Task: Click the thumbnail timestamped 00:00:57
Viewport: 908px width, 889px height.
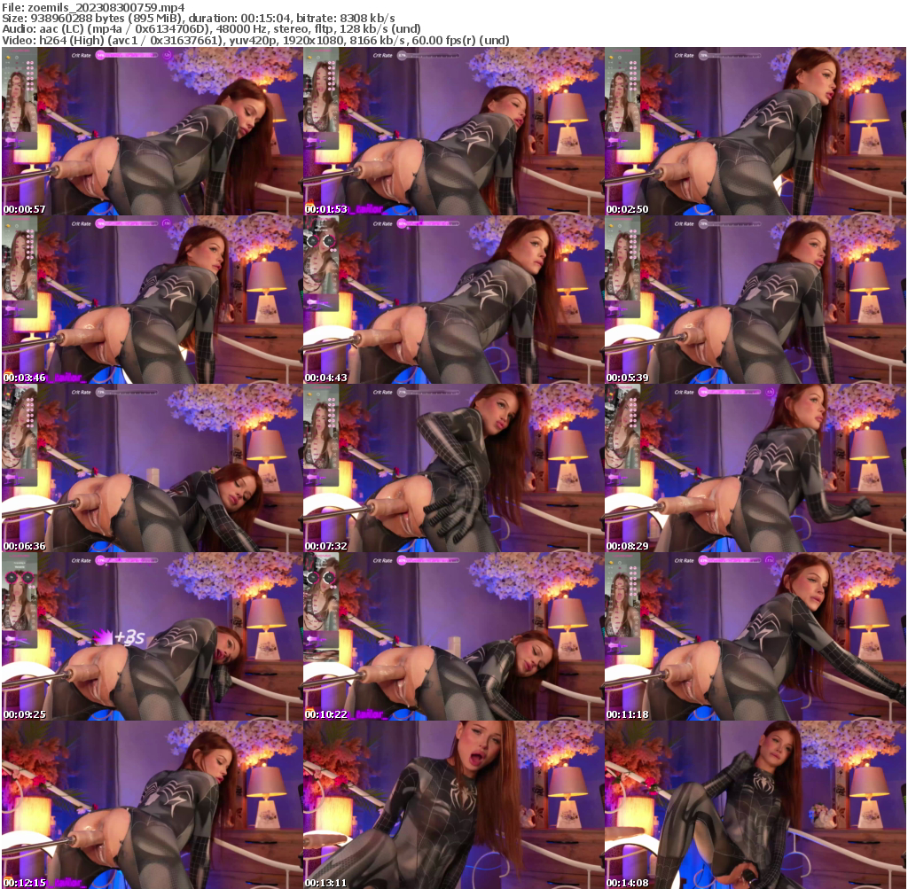Action: tap(151, 132)
